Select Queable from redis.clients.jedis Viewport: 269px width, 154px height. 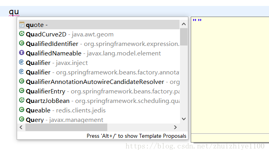99,110
